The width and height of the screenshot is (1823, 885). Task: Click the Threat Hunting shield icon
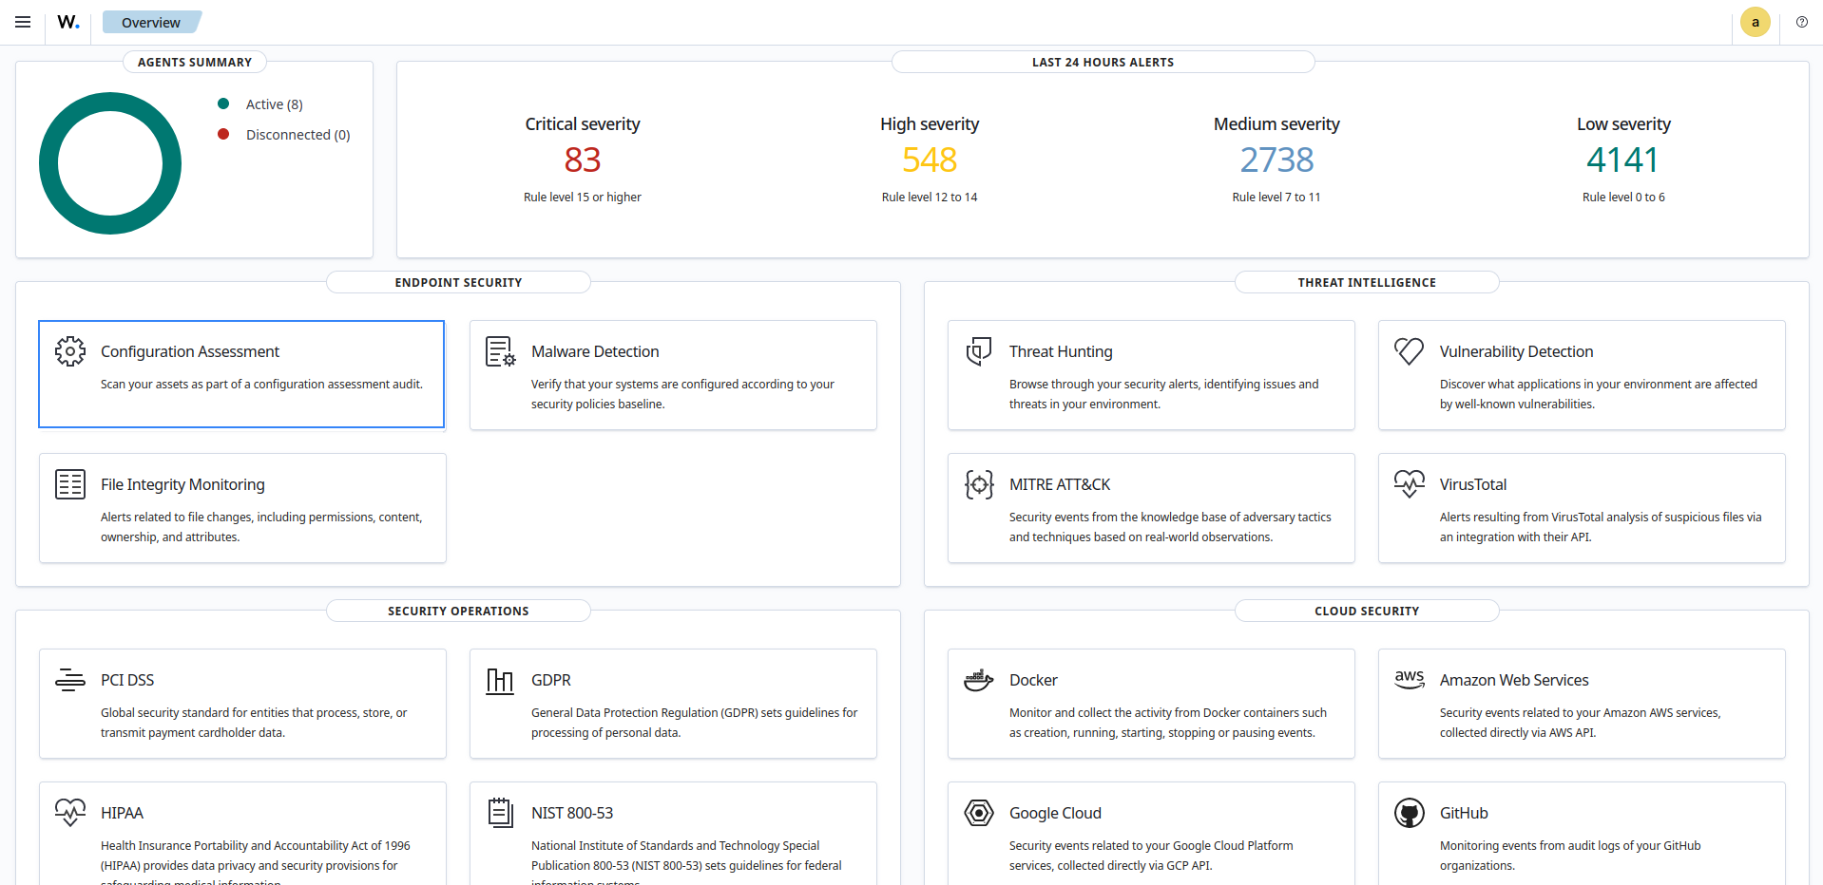tap(978, 351)
